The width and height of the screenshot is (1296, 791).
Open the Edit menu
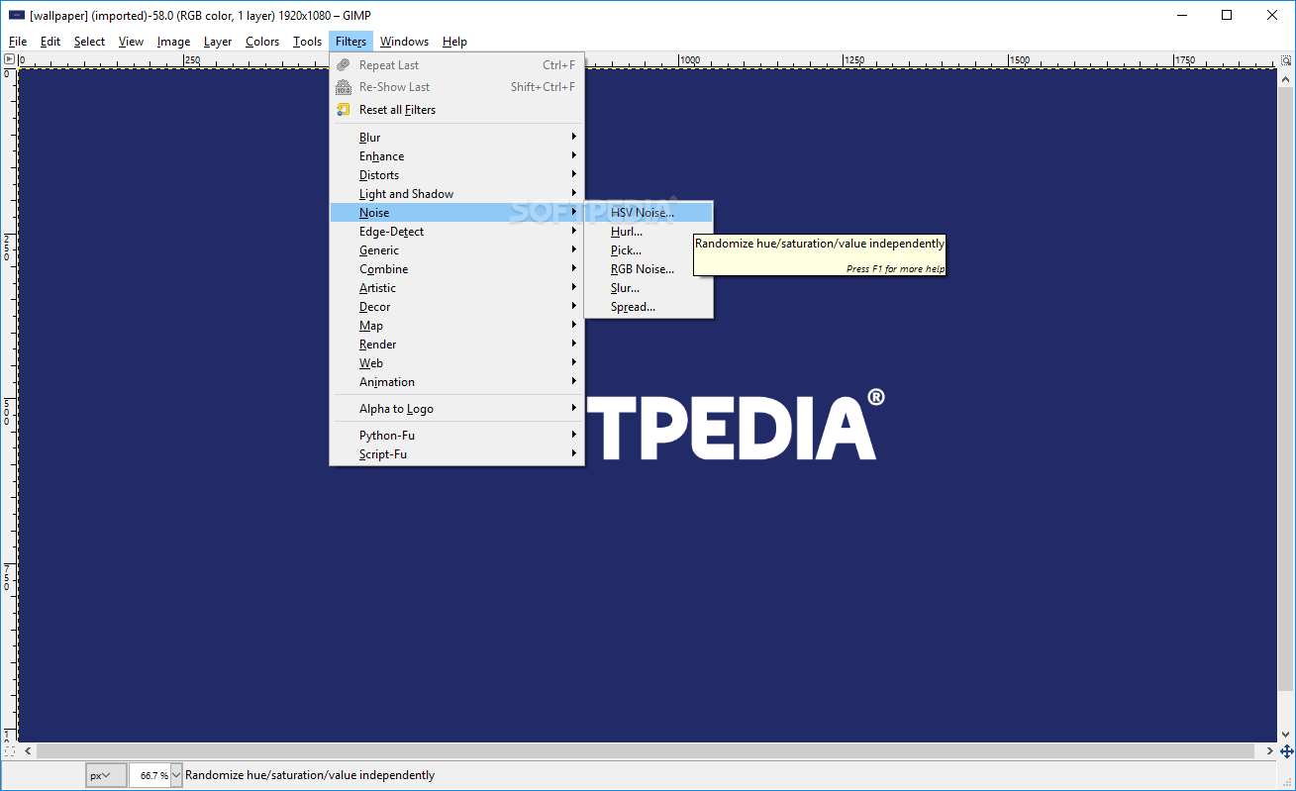tap(50, 42)
